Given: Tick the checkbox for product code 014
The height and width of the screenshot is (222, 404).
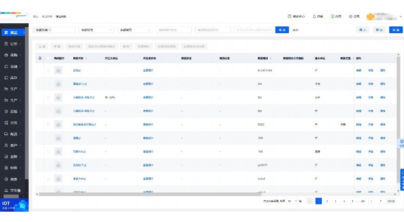Looking at the screenshot, I should [48, 84].
